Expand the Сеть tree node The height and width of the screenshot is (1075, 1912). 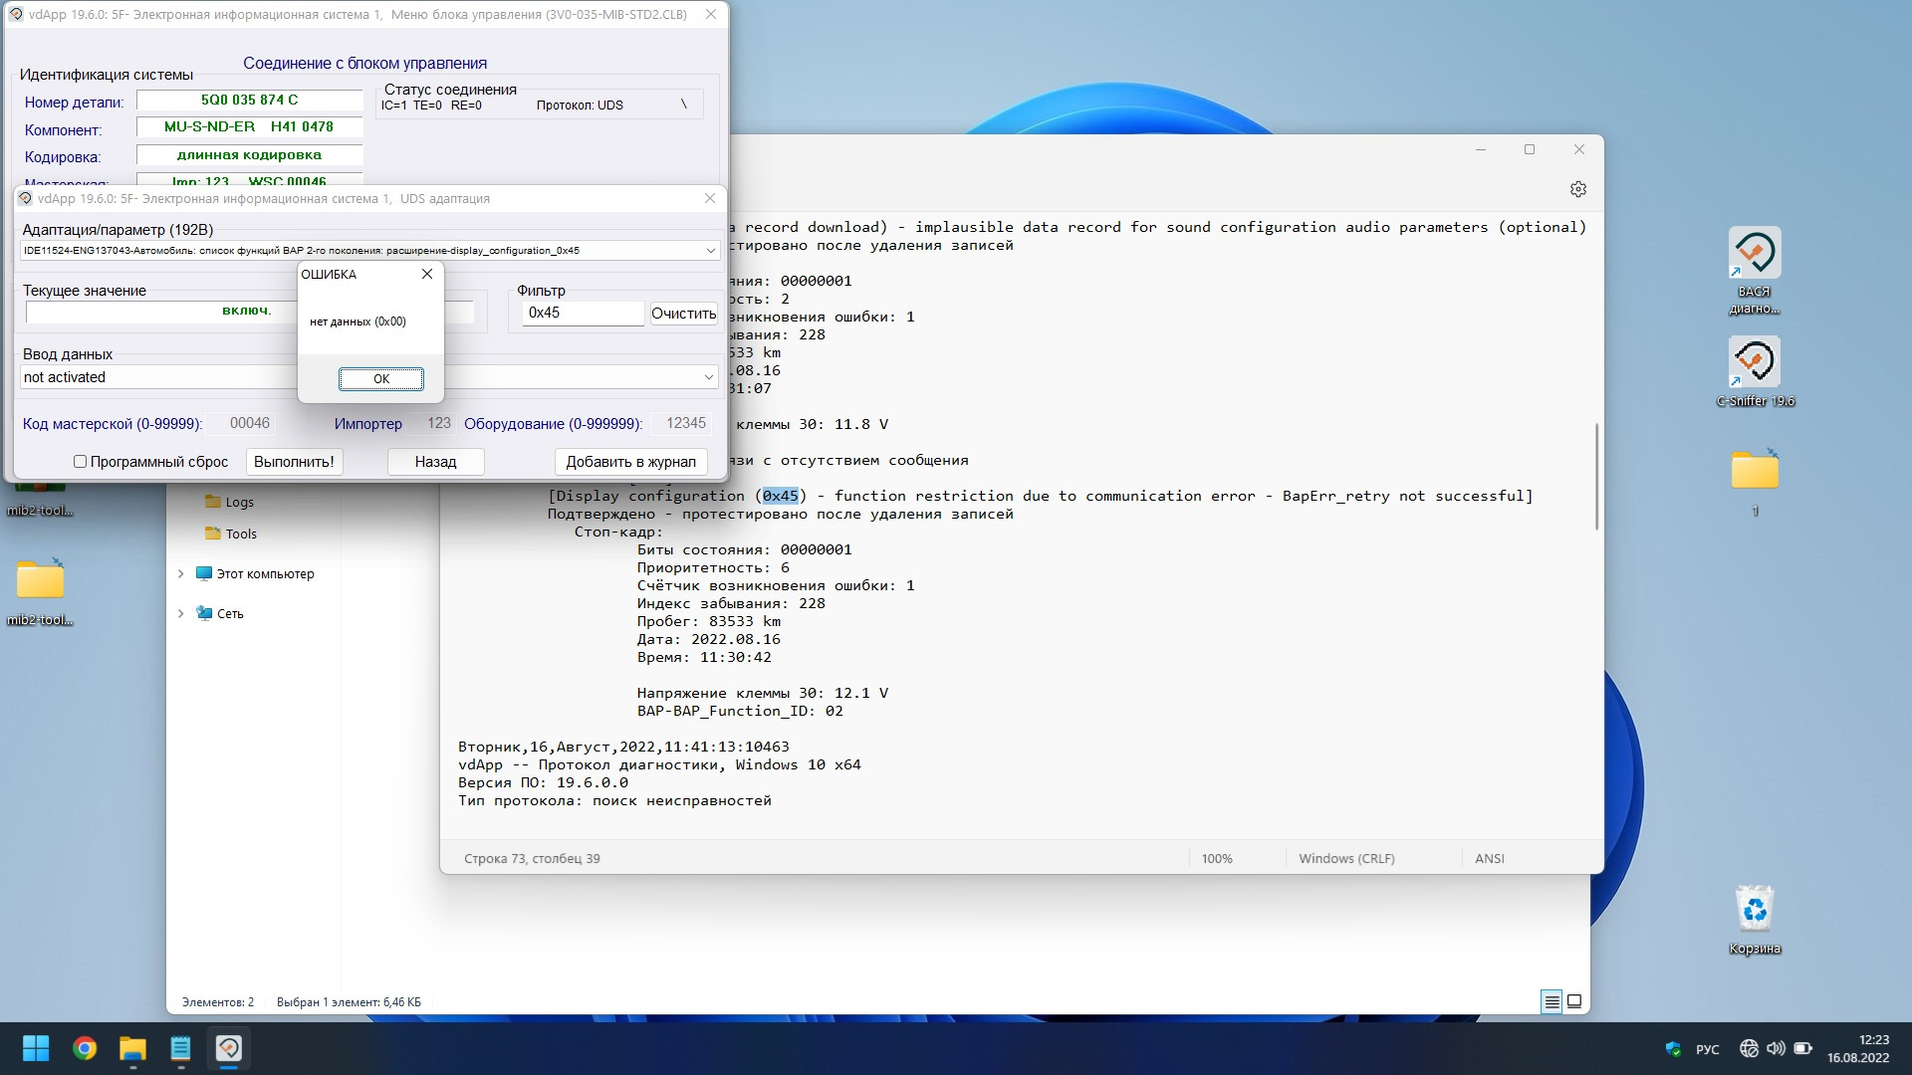click(x=180, y=614)
